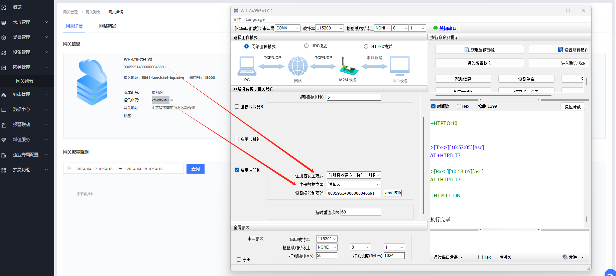Click the eye icon beside 通讯密码
Viewport: 616px width, 276px height.
click(172, 100)
